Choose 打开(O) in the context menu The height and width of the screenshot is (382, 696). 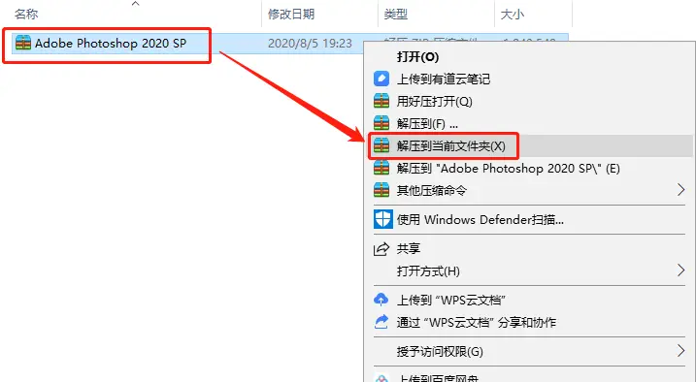tap(417, 57)
